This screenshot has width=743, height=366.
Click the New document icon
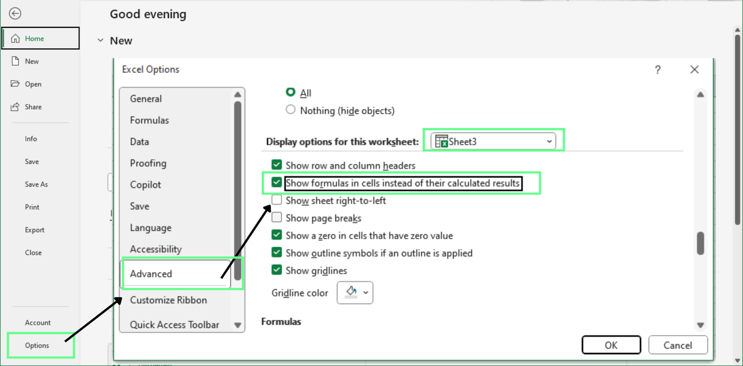[x=15, y=61]
